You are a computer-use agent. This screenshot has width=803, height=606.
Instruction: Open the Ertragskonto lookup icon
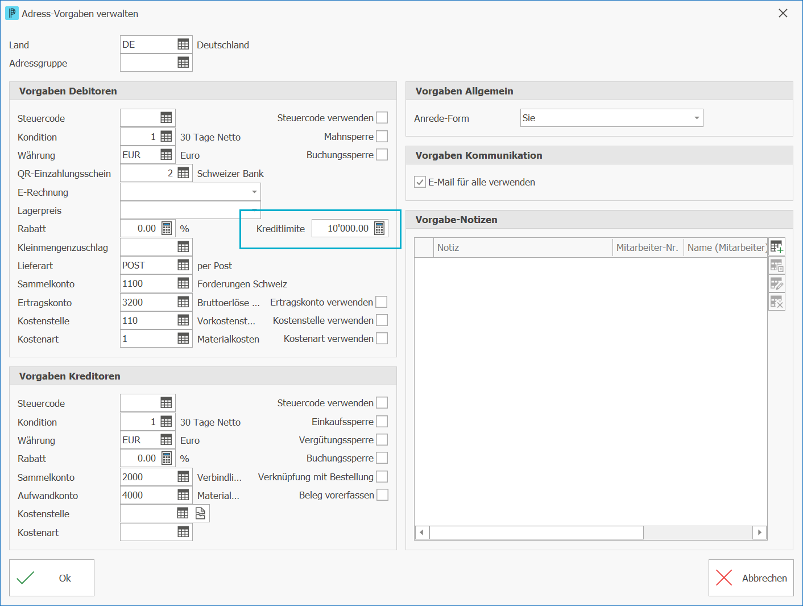point(183,302)
